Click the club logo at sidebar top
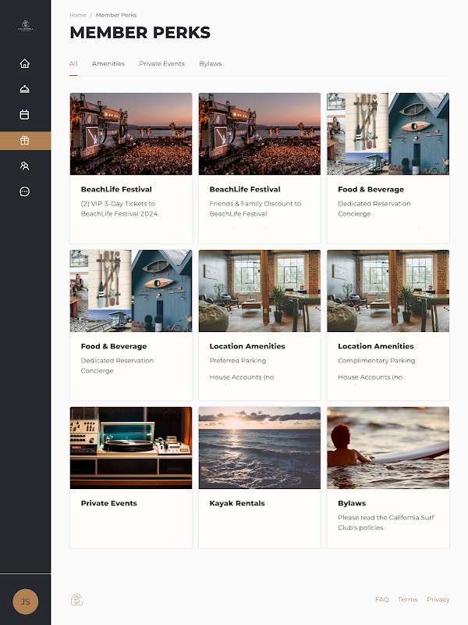 (x=26, y=26)
